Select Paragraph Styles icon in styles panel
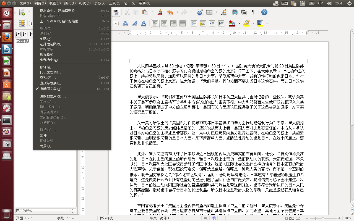Viewport: 354px width, 221px height. tap(19, 34)
